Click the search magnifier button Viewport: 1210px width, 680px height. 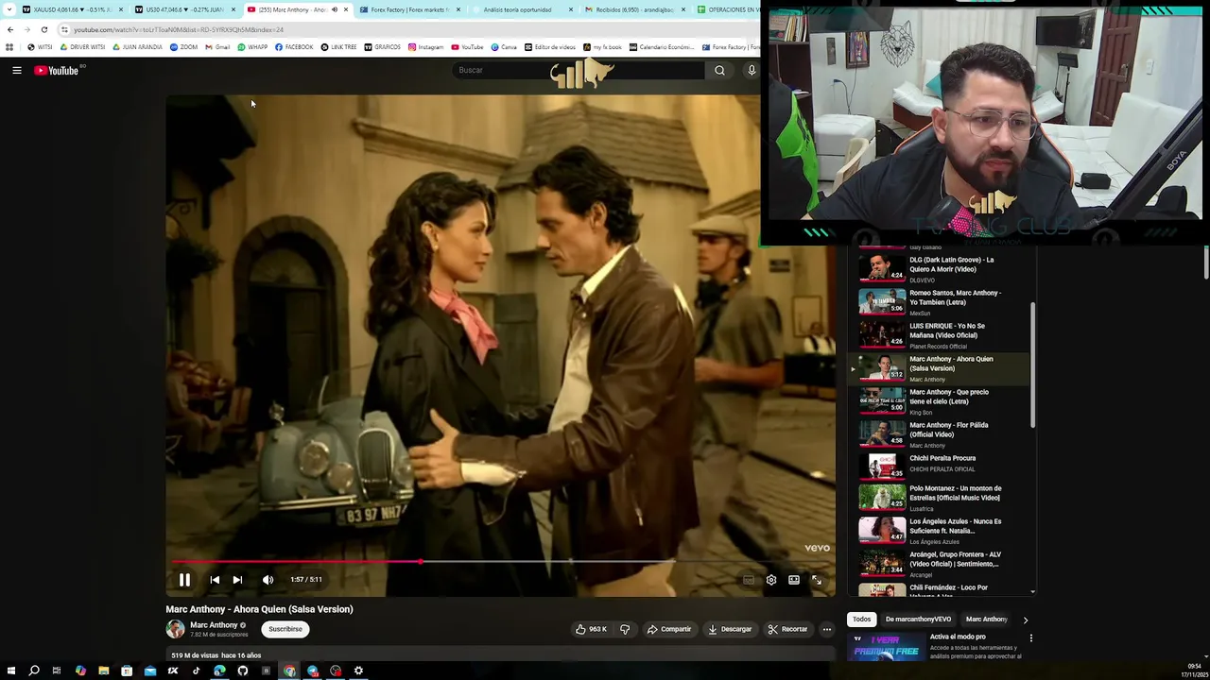(x=719, y=70)
